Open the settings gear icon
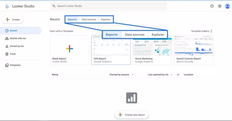The width and height of the screenshot is (232, 121). point(219,6)
